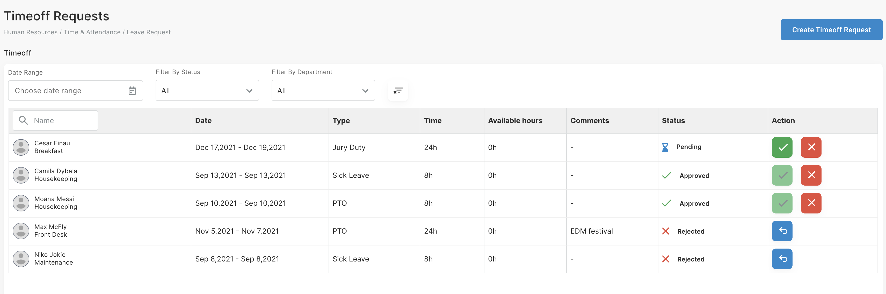Screen dimensions: 886x294
Task: Click the Pending hourglass status icon
Action: click(x=665, y=147)
